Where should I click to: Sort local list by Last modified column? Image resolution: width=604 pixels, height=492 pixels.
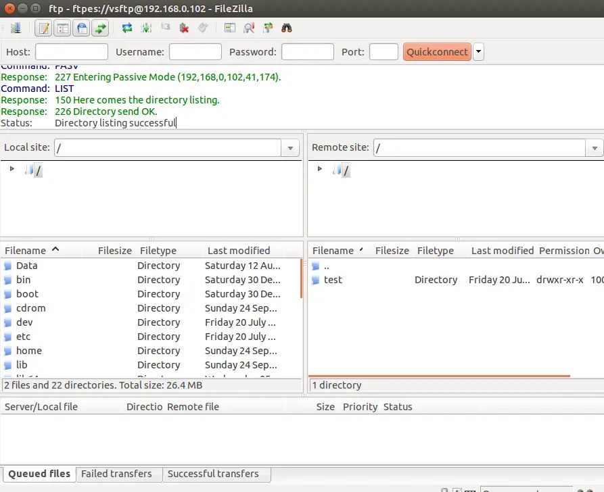coord(239,251)
